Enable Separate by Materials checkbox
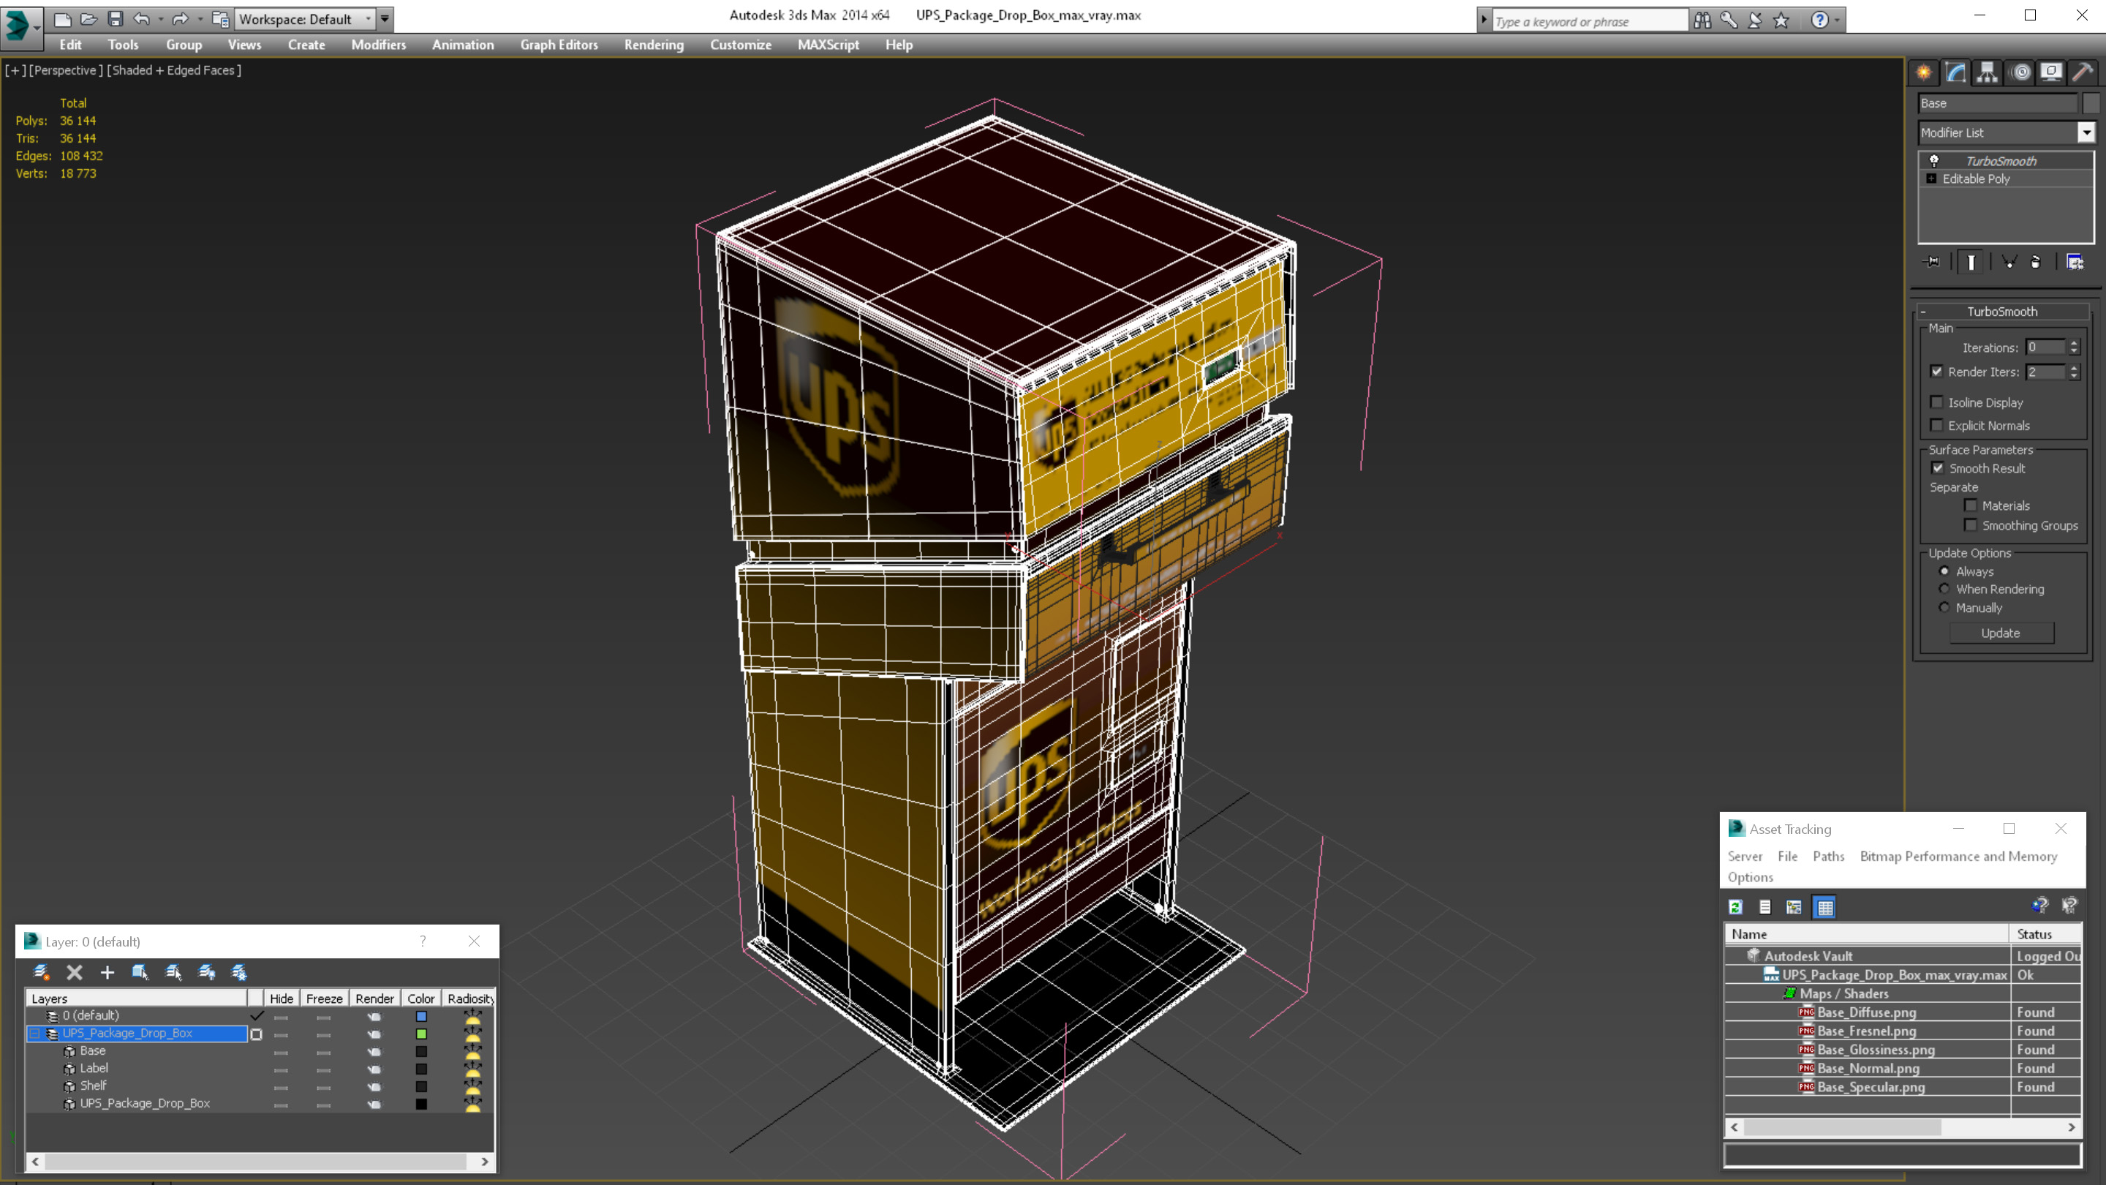This screenshot has width=2106, height=1185. pos(1971,505)
